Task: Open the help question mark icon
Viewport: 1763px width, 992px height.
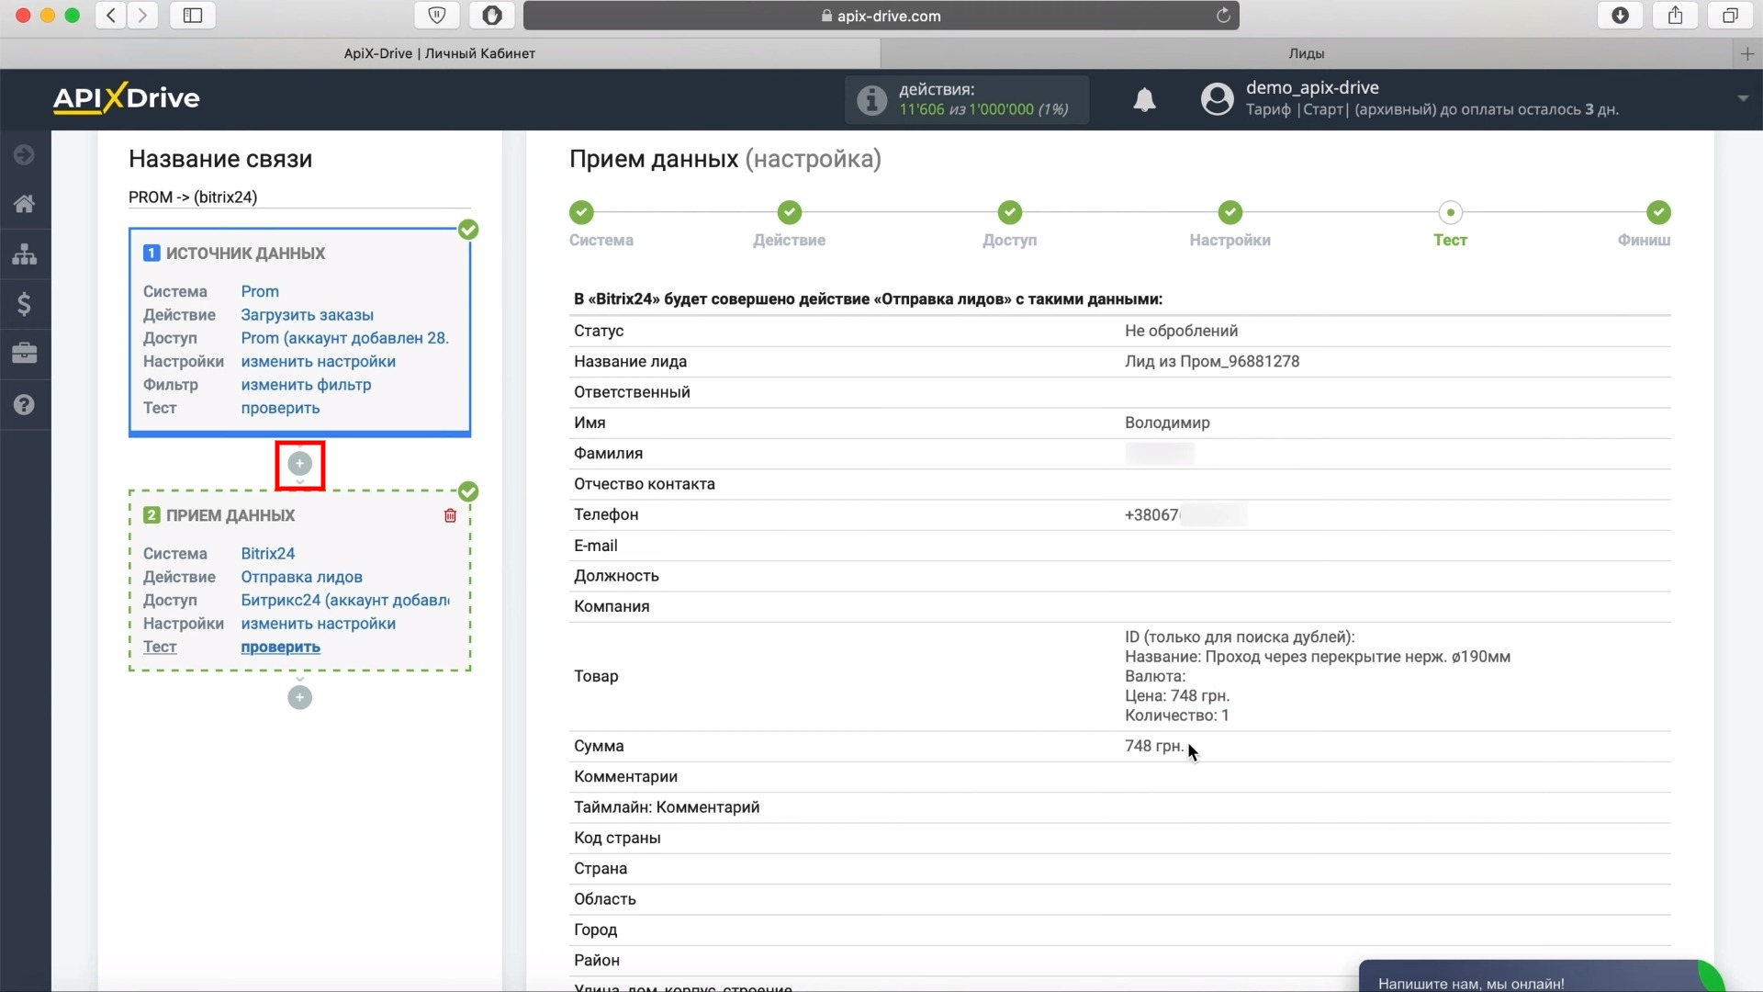Action: tap(25, 404)
